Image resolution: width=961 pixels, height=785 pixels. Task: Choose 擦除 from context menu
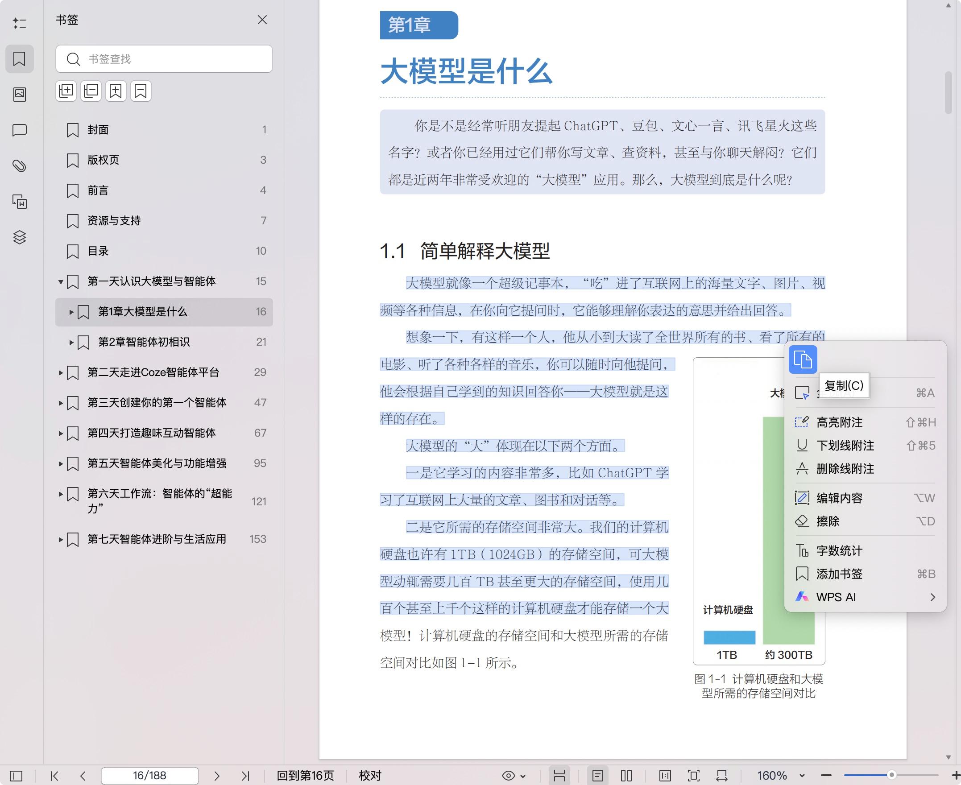(865, 521)
